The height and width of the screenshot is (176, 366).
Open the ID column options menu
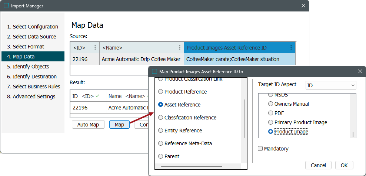pyautogui.click(x=95, y=48)
